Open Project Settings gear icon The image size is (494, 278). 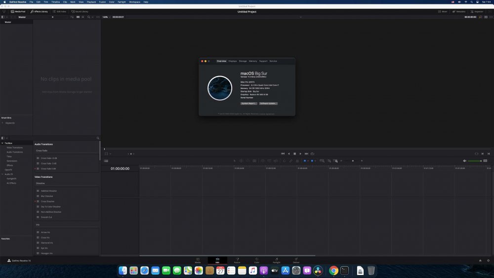pyautogui.click(x=489, y=261)
